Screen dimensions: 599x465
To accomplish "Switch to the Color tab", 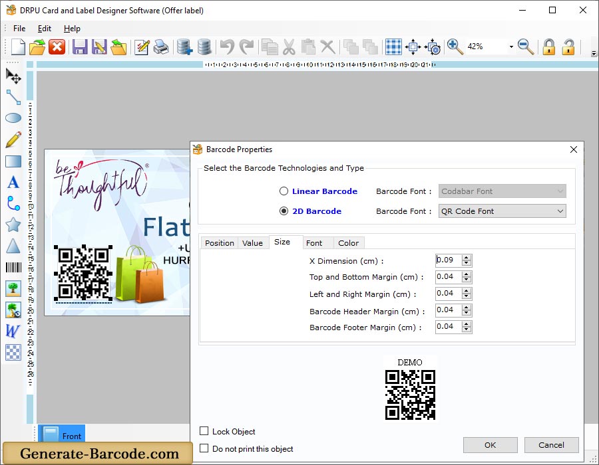I will 348,242.
